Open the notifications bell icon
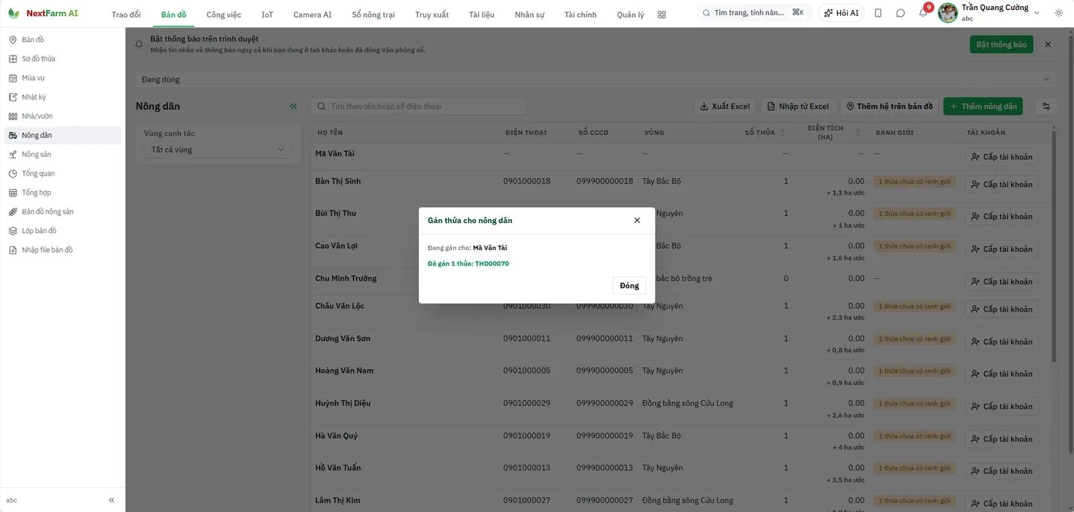The width and height of the screenshot is (1074, 512). coord(923,13)
